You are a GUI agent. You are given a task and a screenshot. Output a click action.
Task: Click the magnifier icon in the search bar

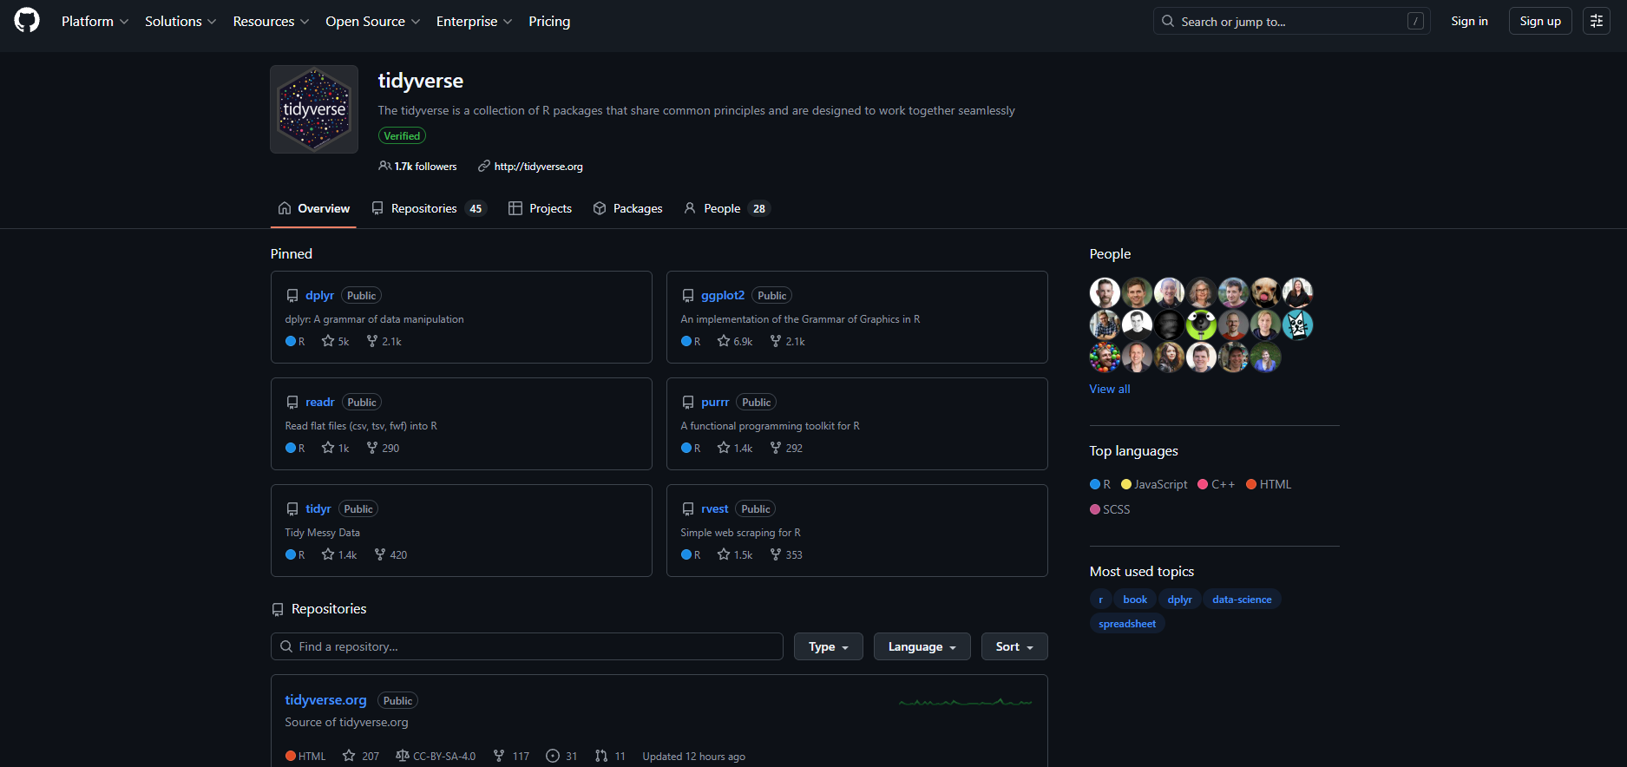click(1168, 21)
